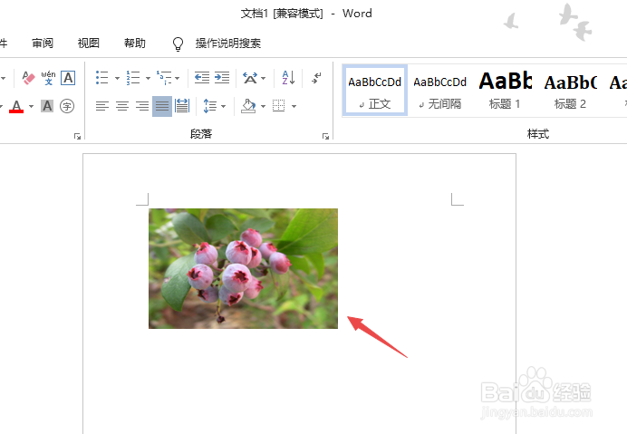The image size is (627, 434).
Task: Open multilevel list dropdown arrow
Action: (x=178, y=78)
